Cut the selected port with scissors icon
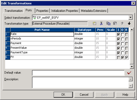The image size is (137, 100). [x=101, y=24]
